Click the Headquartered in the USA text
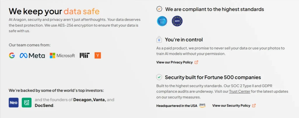 (177, 106)
